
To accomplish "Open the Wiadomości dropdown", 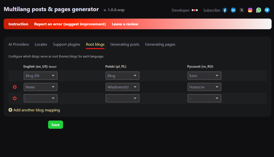I will 122,87.
